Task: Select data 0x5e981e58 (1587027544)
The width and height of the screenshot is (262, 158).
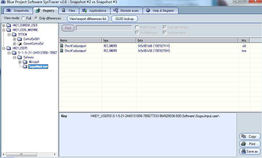Action: coord(154,51)
